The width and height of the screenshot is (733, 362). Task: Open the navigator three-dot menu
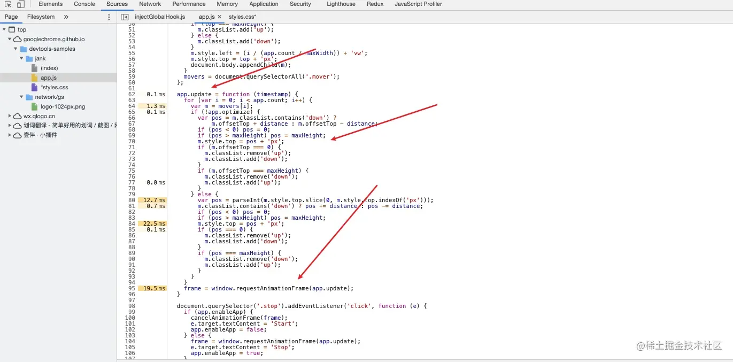(109, 17)
